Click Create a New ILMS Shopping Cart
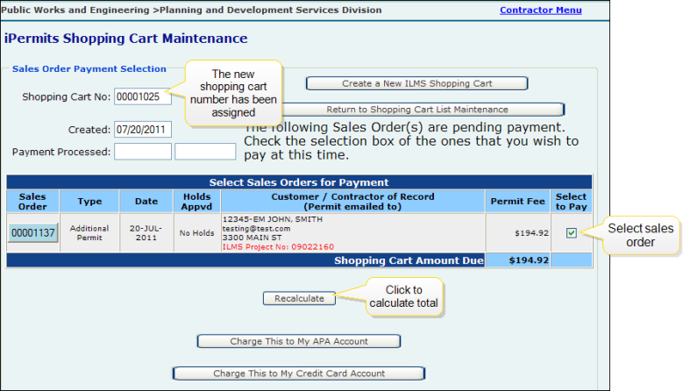The image size is (690, 391). [416, 83]
